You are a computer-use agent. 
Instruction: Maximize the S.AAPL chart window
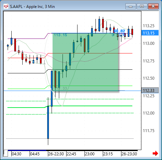click(x=142, y=6)
